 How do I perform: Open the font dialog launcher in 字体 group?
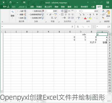click(76, 22)
